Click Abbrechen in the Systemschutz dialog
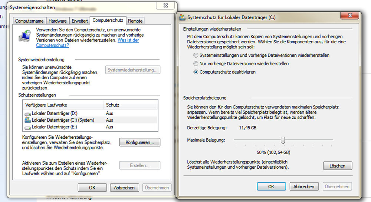The height and width of the screenshot is (202, 371). 304,186
